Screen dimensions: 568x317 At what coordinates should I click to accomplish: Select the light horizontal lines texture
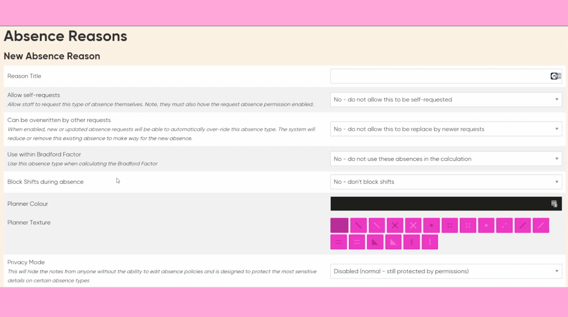(357, 242)
